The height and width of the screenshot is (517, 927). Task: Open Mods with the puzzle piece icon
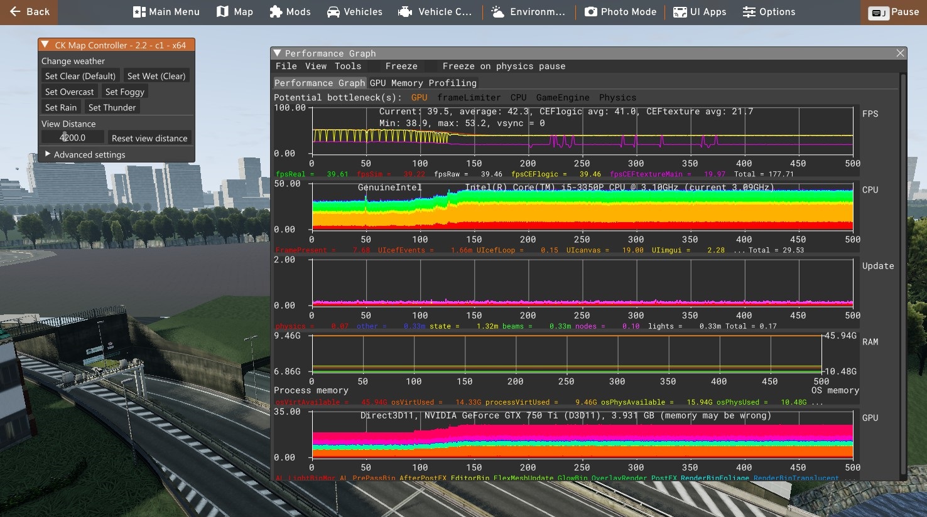pyautogui.click(x=276, y=12)
